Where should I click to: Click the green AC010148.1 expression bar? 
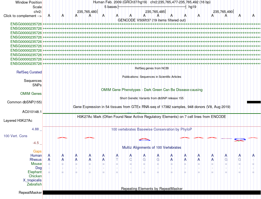tap(152, 114)
